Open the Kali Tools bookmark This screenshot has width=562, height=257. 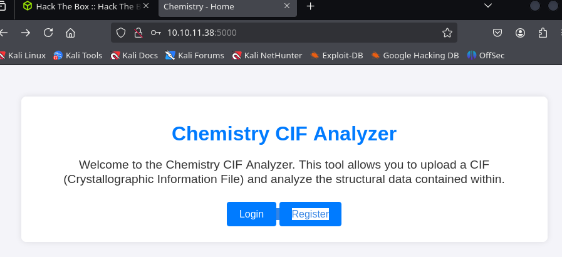click(x=78, y=55)
